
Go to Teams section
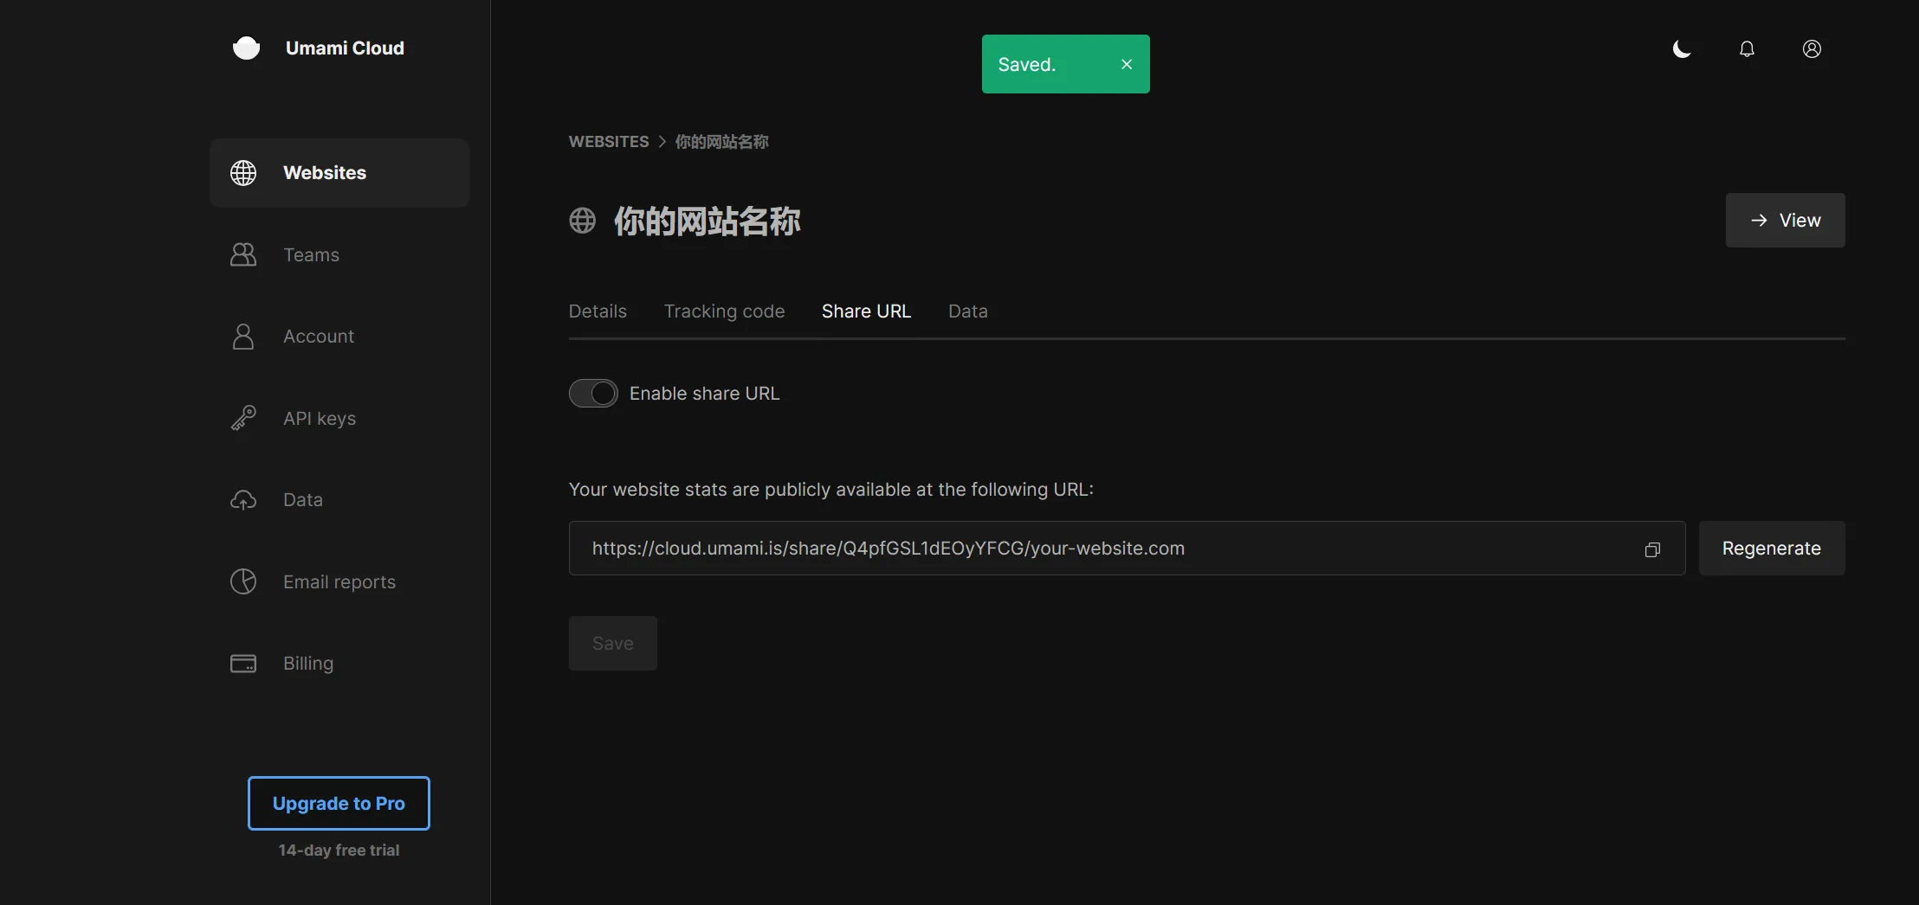tap(311, 255)
